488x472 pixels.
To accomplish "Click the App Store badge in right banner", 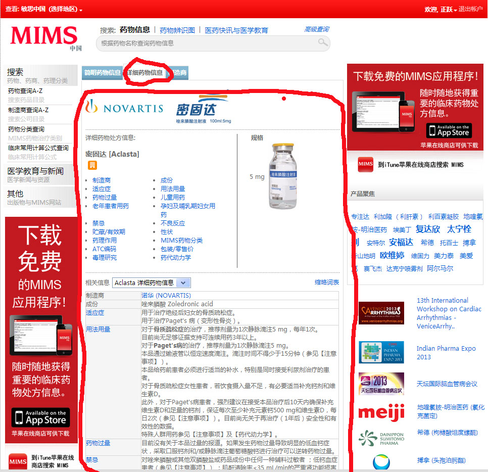I will point(449,131).
